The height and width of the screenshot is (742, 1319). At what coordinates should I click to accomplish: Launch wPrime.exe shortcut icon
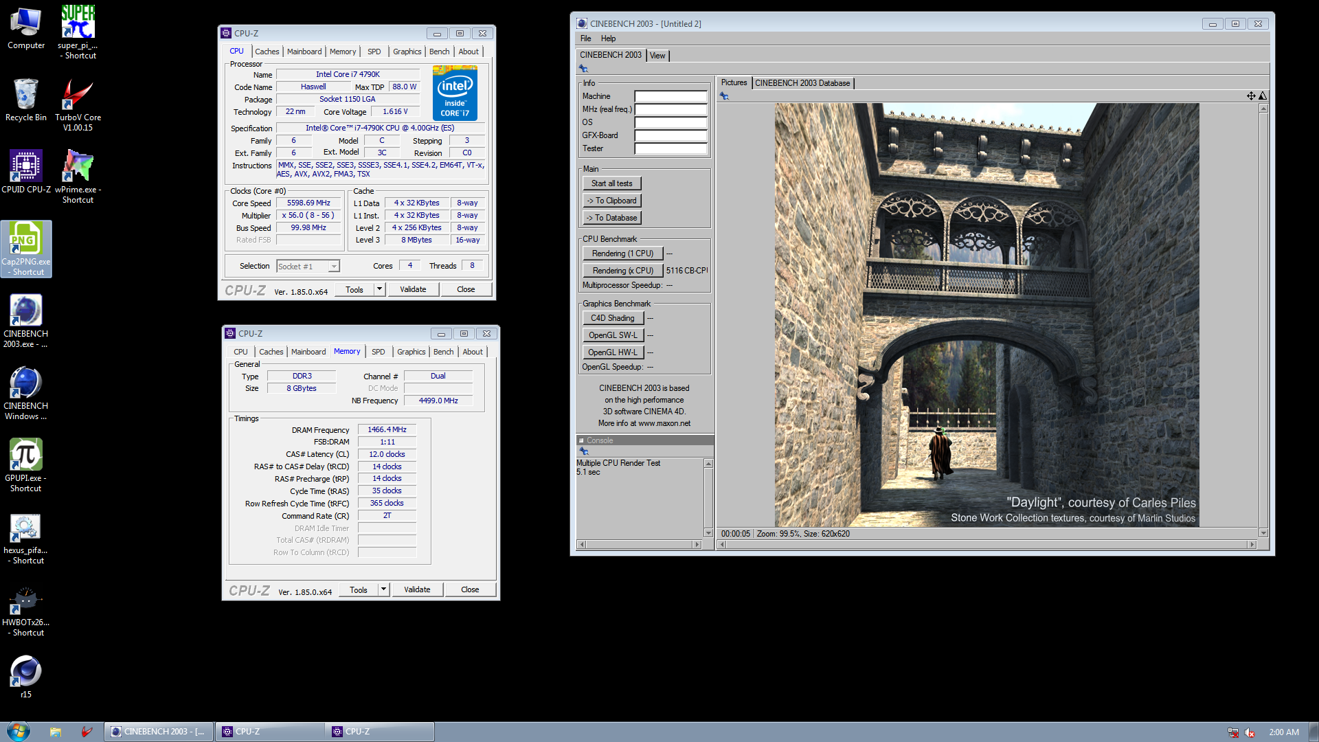point(78,177)
